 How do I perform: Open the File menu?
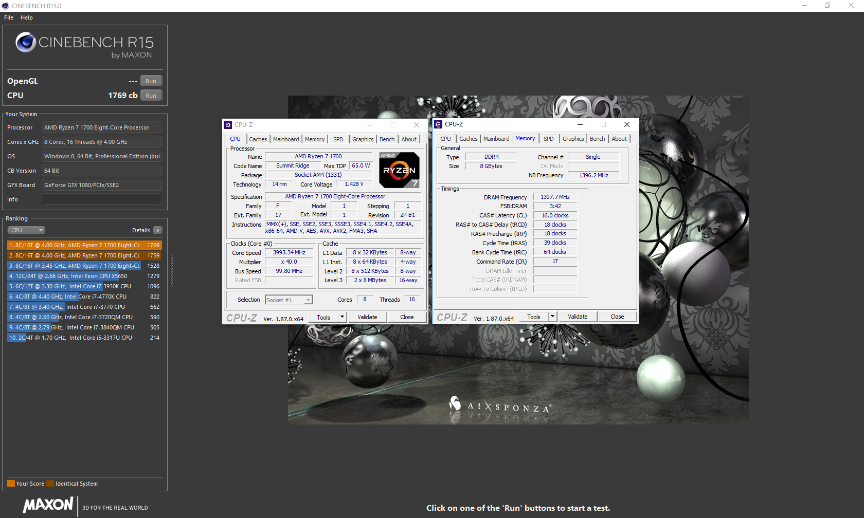coord(9,17)
